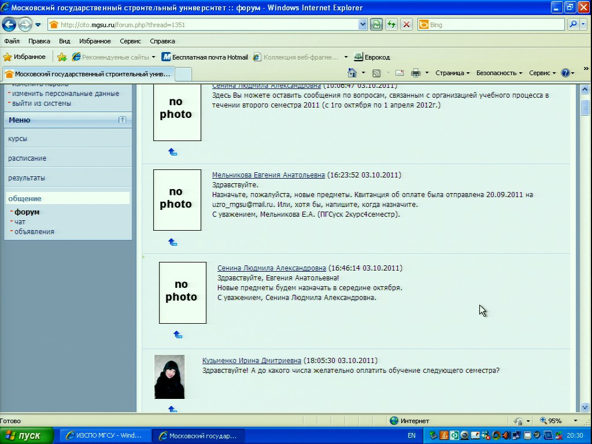Click the Print icon
Image resolution: width=592 pixels, height=444 pixels.
[416, 73]
